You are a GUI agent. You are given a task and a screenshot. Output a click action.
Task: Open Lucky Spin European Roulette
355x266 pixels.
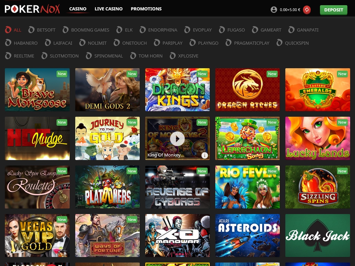tap(37, 187)
